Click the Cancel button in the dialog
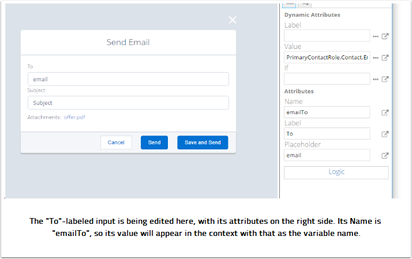The image size is (412, 259). [116, 142]
